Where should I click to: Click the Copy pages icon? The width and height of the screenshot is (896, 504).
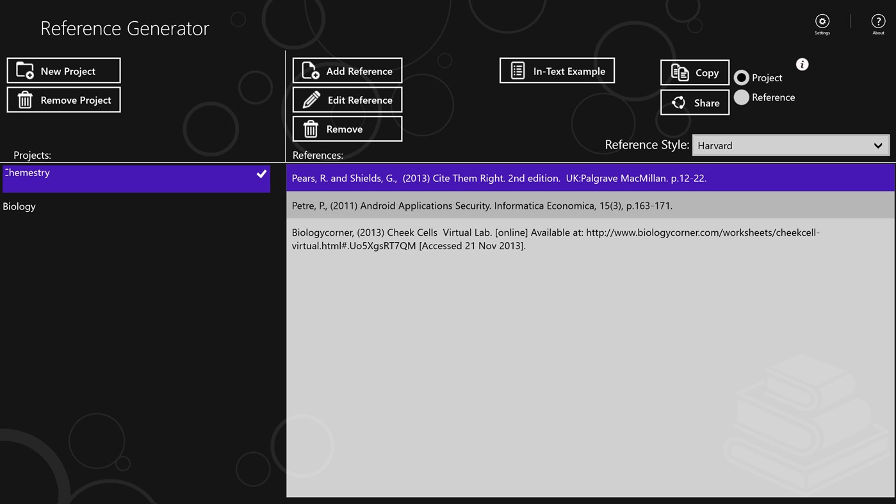[681, 72]
